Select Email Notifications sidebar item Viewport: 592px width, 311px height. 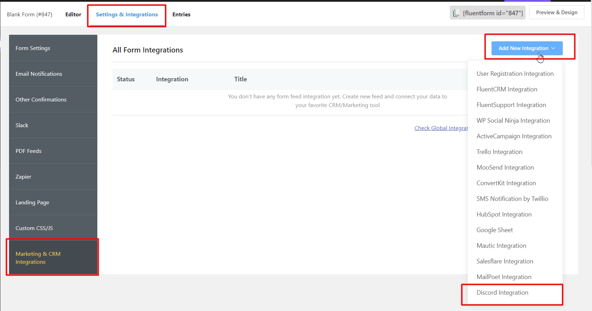(x=53, y=74)
